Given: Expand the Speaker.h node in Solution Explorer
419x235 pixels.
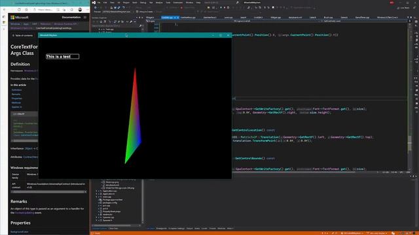Looking at the screenshot, I should pos(96,221).
